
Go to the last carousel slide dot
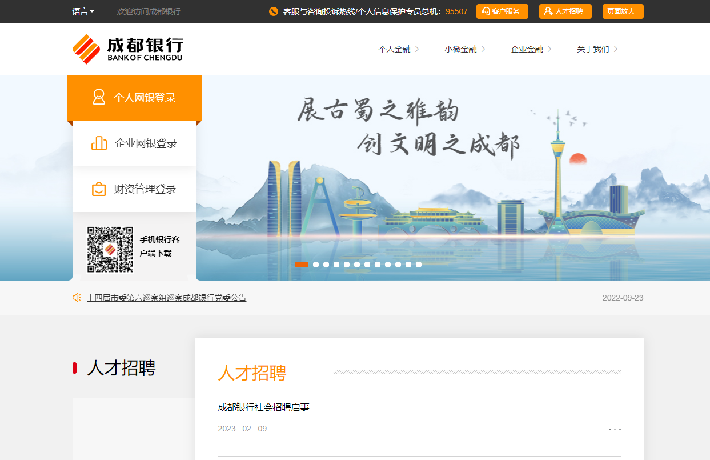coord(419,265)
